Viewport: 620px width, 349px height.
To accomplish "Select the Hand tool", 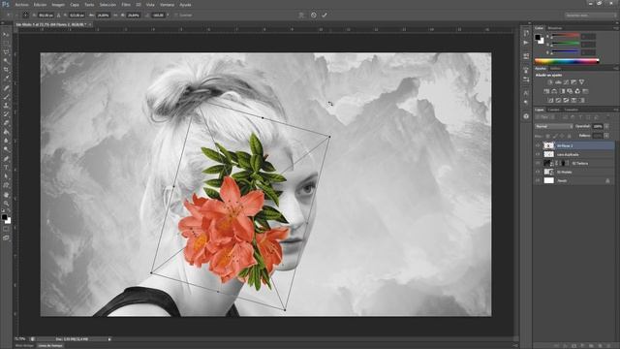I will click(x=6, y=194).
